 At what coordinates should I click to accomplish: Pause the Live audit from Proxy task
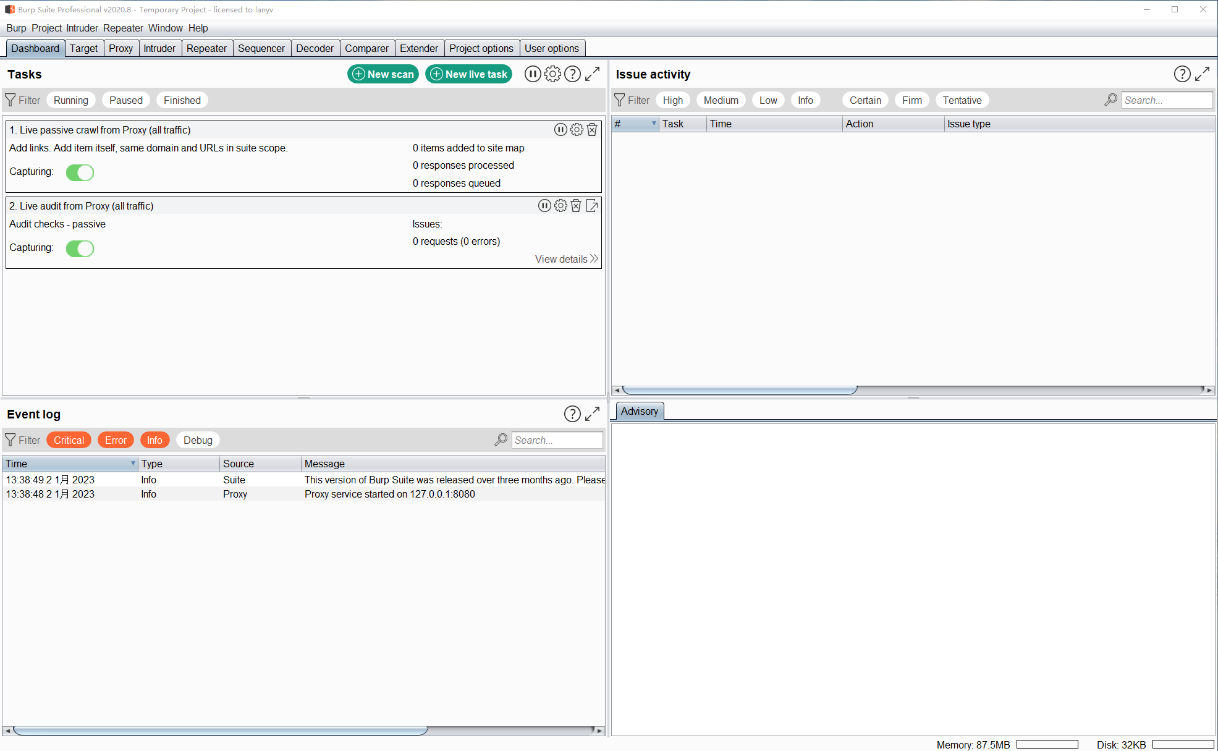pyautogui.click(x=544, y=206)
